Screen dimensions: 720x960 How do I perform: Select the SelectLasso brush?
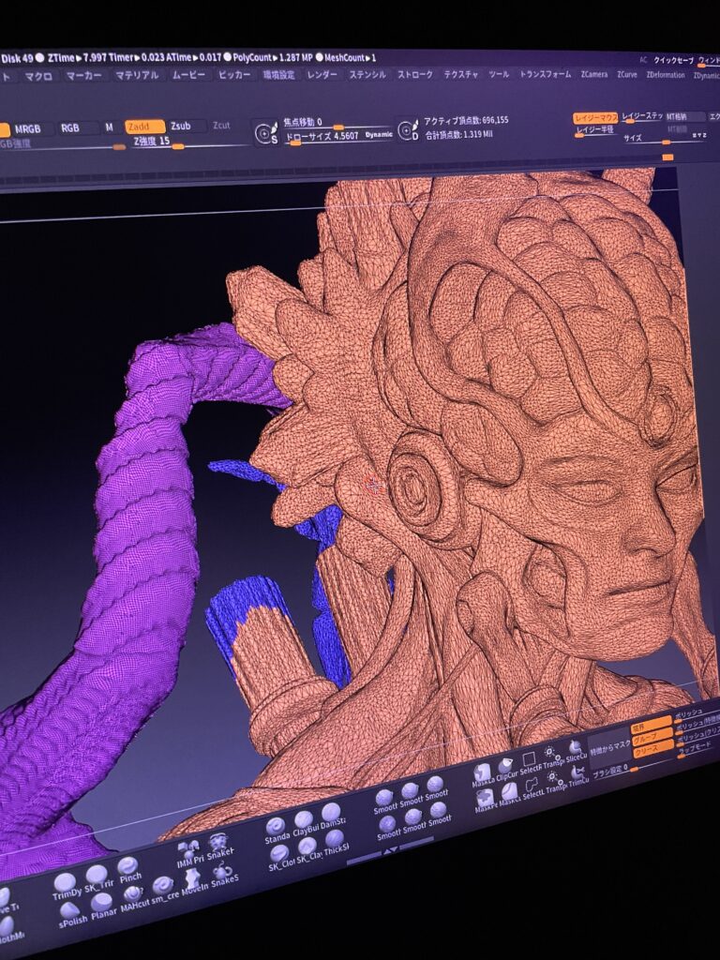point(532,789)
